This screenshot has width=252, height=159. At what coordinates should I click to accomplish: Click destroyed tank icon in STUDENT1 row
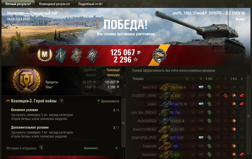pyautogui.click(x=242, y=95)
